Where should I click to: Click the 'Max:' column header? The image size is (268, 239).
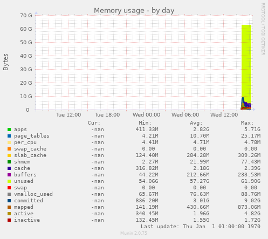(247, 123)
